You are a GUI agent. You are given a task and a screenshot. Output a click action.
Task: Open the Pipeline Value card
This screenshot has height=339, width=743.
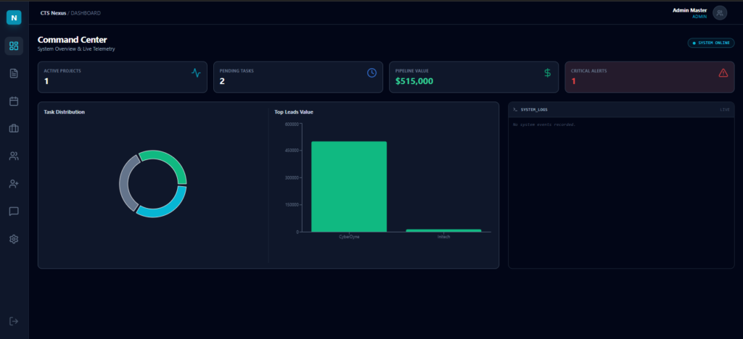point(474,77)
